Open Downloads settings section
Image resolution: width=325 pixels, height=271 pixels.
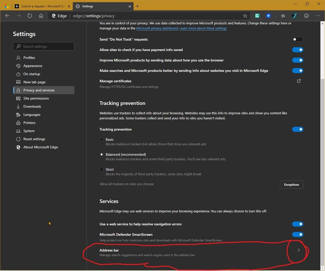[x=44, y=106]
